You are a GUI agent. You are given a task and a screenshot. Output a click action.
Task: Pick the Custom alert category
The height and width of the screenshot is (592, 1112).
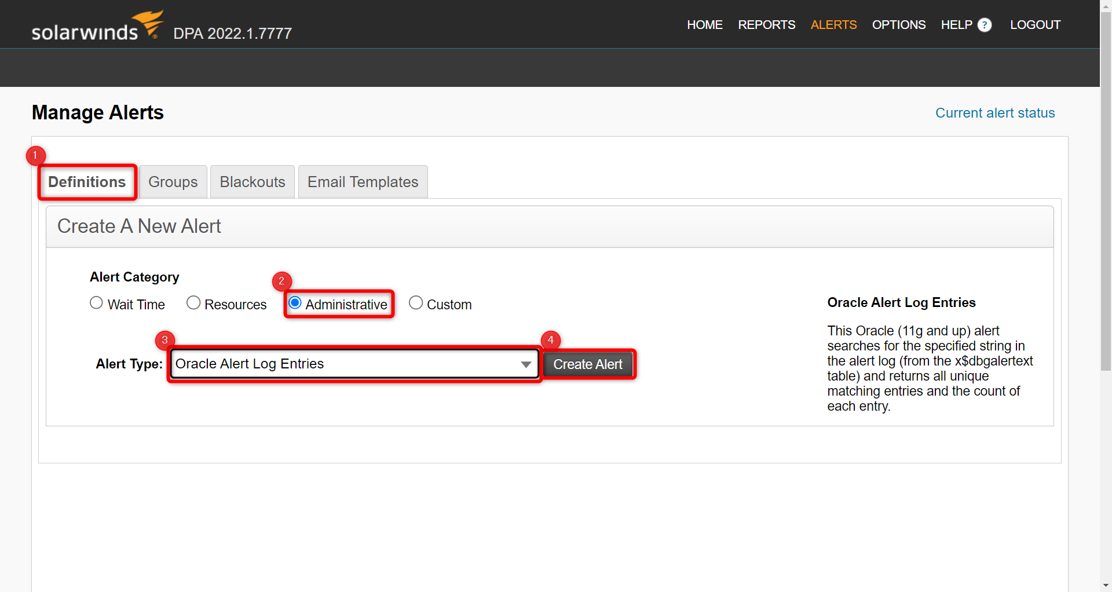[416, 303]
